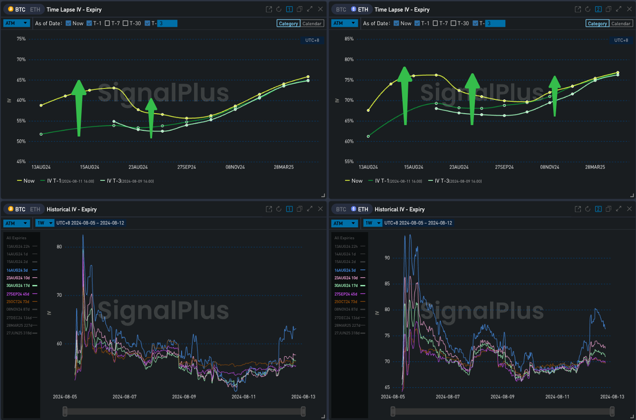
Task: Enable T-7 checkbox in ETH Time Lapse panel
Action: (x=435, y=23)
